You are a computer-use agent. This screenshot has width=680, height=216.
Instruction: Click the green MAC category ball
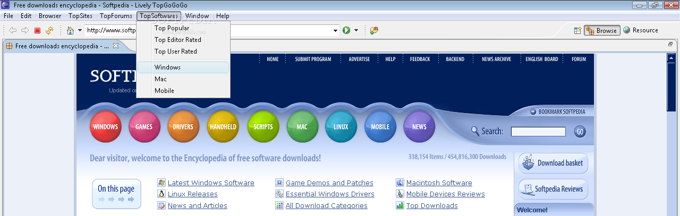click(x=302, y=127)
